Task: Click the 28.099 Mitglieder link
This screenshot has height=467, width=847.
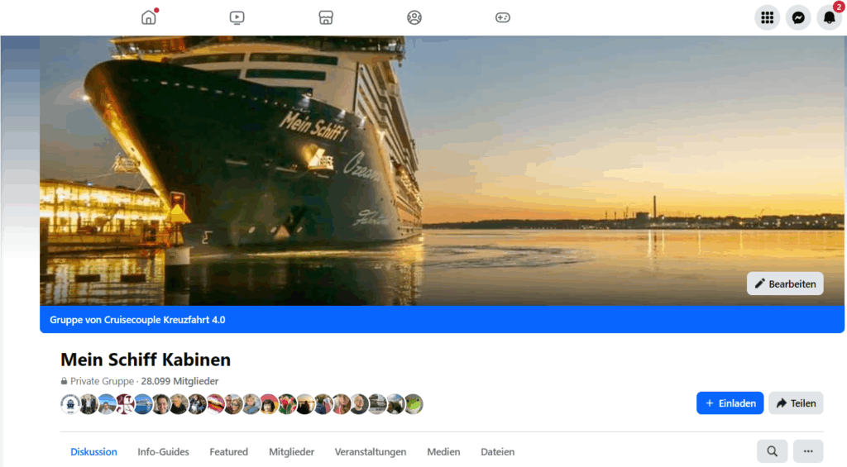Action: [179, 381]
